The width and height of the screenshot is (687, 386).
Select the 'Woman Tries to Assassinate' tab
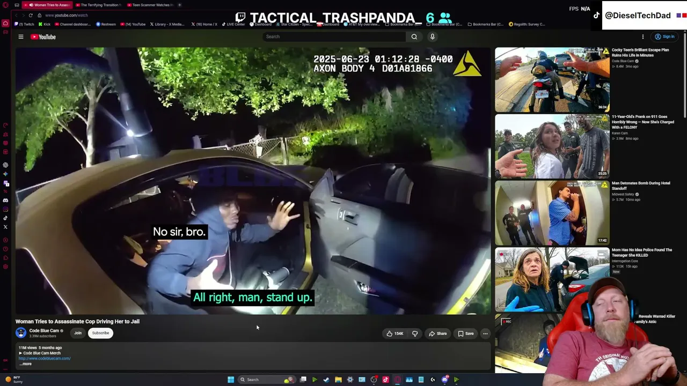click(x=47, y=5)
